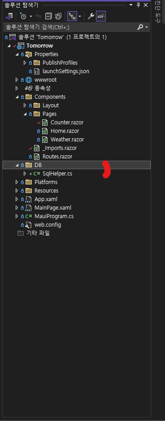
Task: Click the 솔루션 탐색기 검색 search box
Action: [x=70, y=27]
